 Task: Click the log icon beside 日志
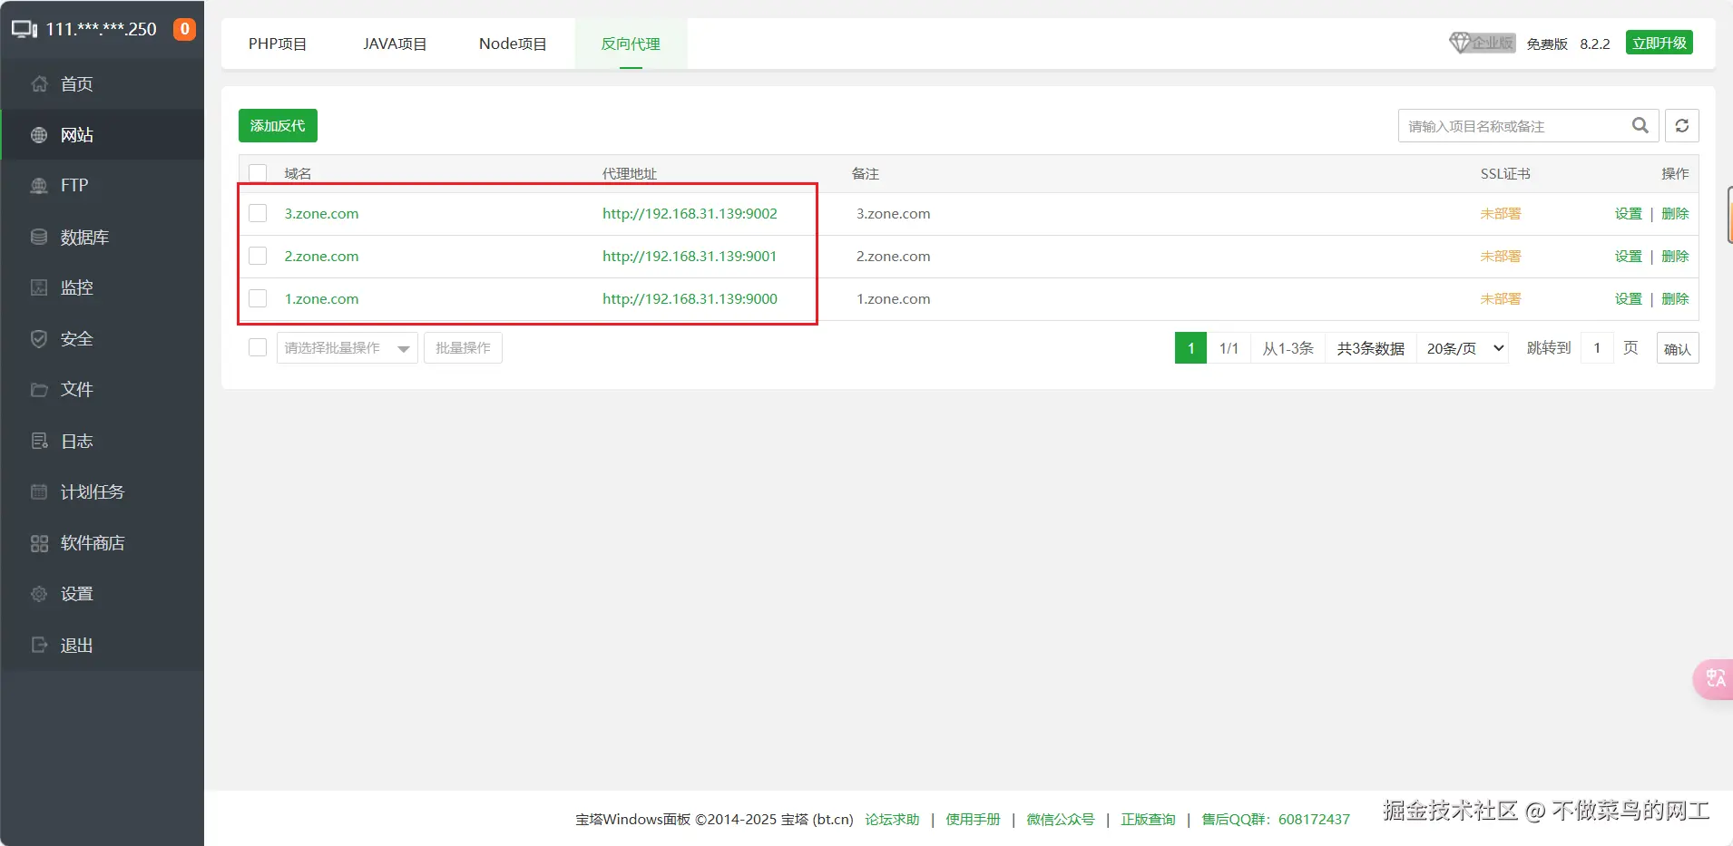(39, 442)
